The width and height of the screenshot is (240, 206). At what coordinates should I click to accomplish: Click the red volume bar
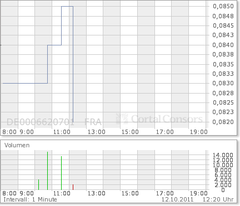(73, 187)
